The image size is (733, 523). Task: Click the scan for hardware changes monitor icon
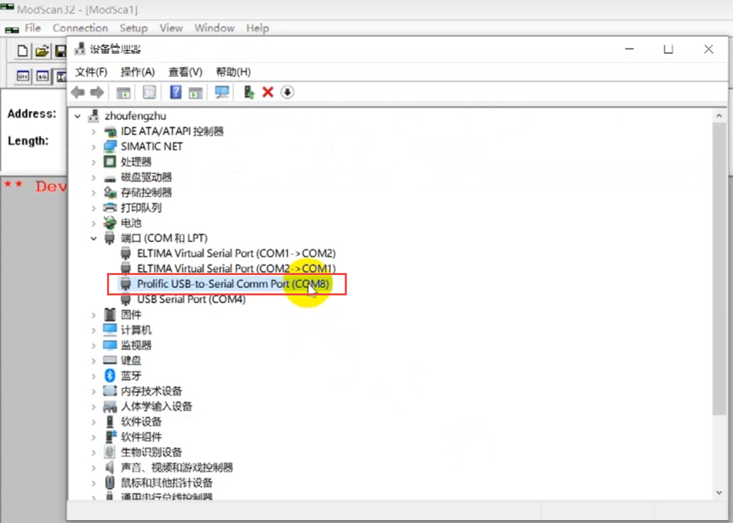coord(221,92)
